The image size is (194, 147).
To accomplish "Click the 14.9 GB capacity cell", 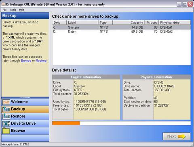I will 137,27.
